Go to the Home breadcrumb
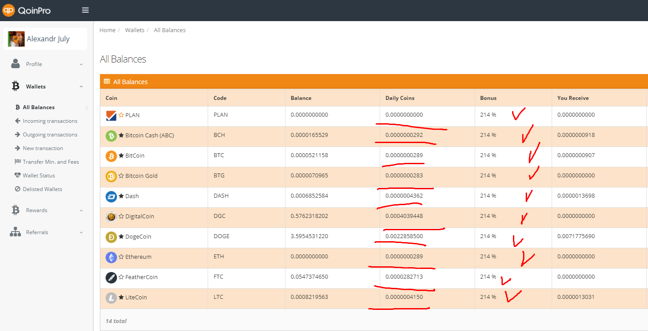 pos(107,30)
